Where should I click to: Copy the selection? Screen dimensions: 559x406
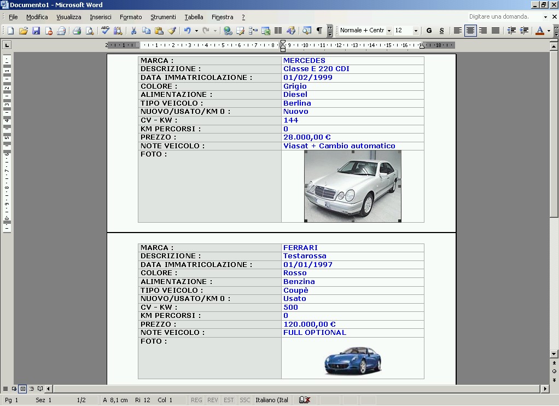(146, 31)
